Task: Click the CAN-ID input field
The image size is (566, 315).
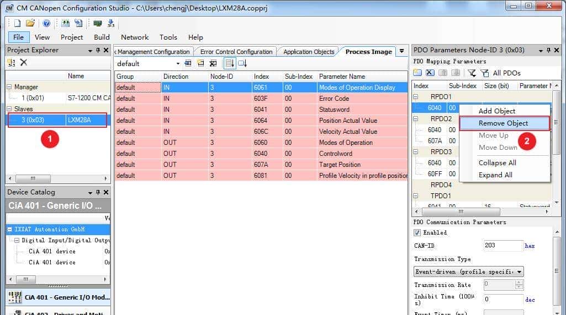Action: [502, 246]
